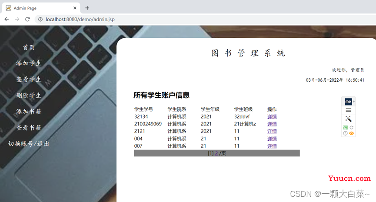
Task: Close the Admin Page tab
Action: (x=75, y=8)
